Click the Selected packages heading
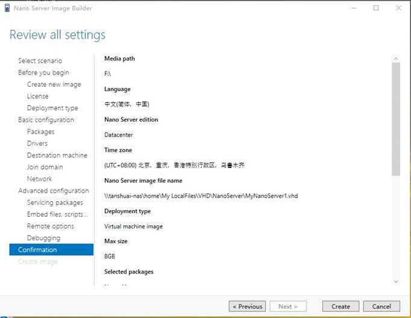 point(129,272)
